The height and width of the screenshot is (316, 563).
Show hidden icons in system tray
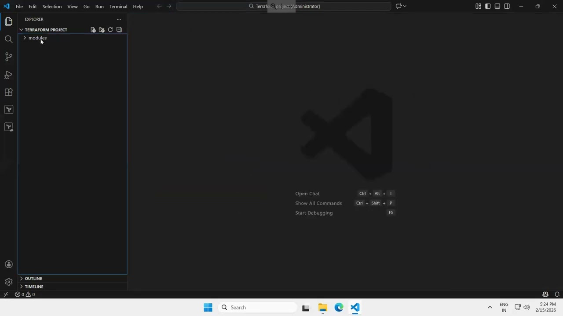coord(490,308)
